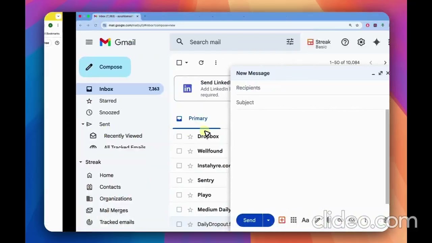This screenshot has width=432, height=243.
Task: Click the compose window scrollbar
Action: [x=387, y=157]
